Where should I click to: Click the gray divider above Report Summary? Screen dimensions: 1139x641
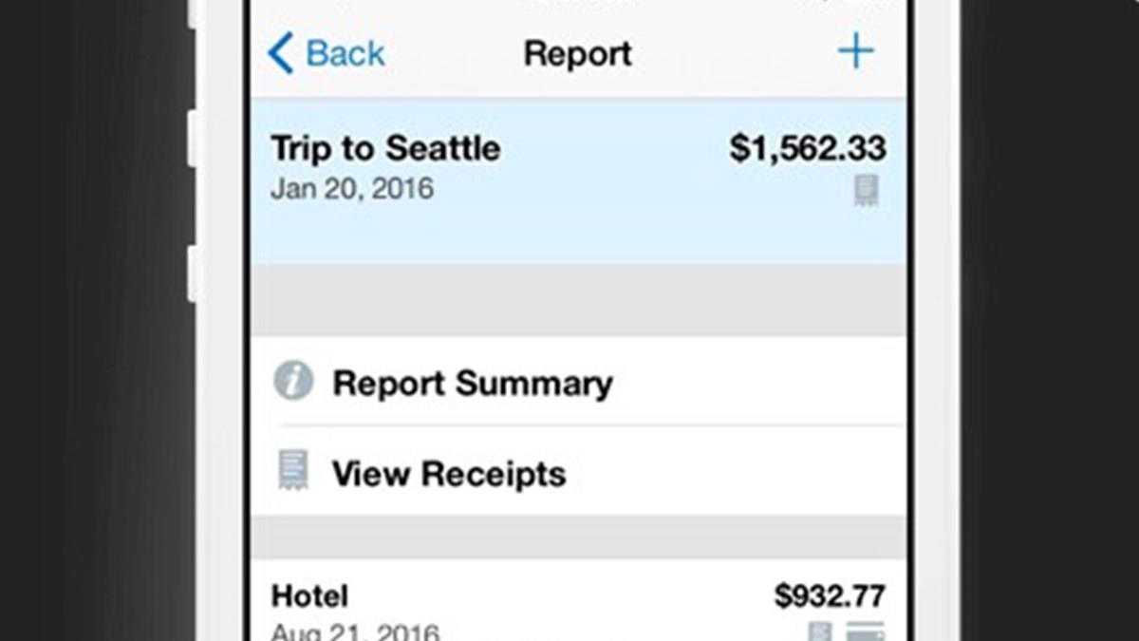pyautogui.click(x=579, y=300)
